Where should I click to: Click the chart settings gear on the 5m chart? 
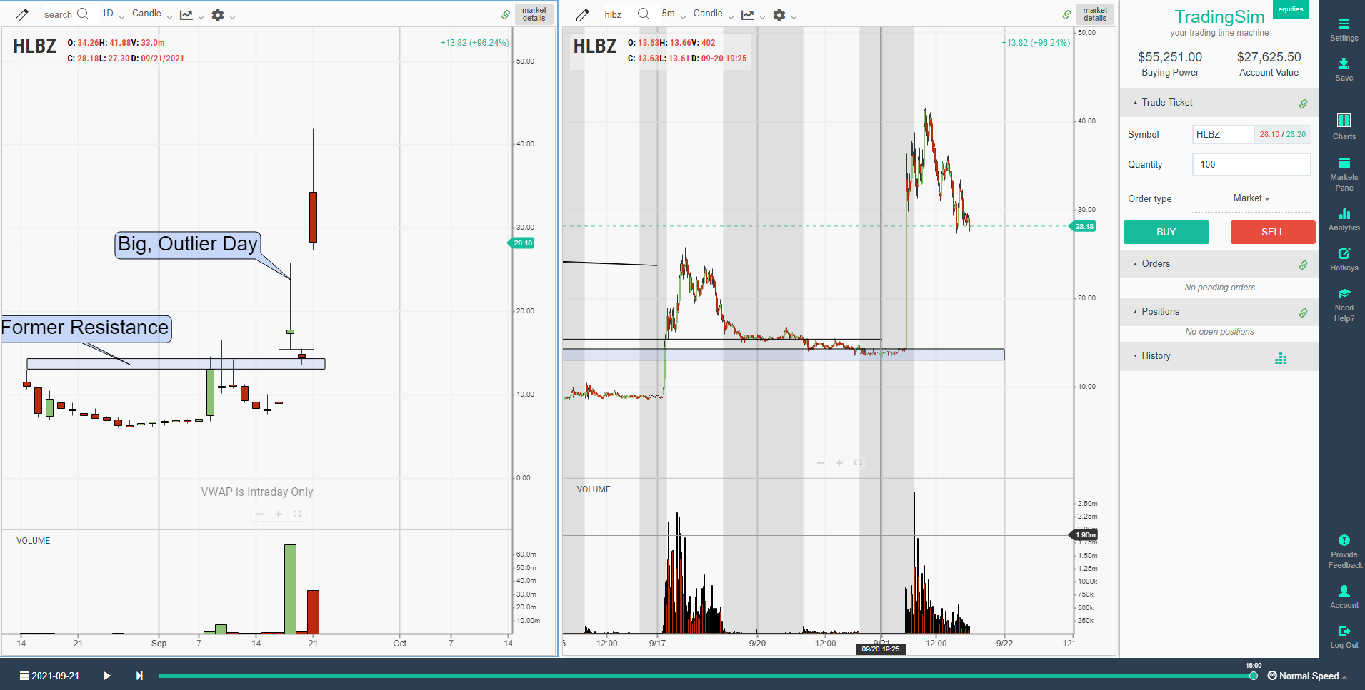coord(780,14)
